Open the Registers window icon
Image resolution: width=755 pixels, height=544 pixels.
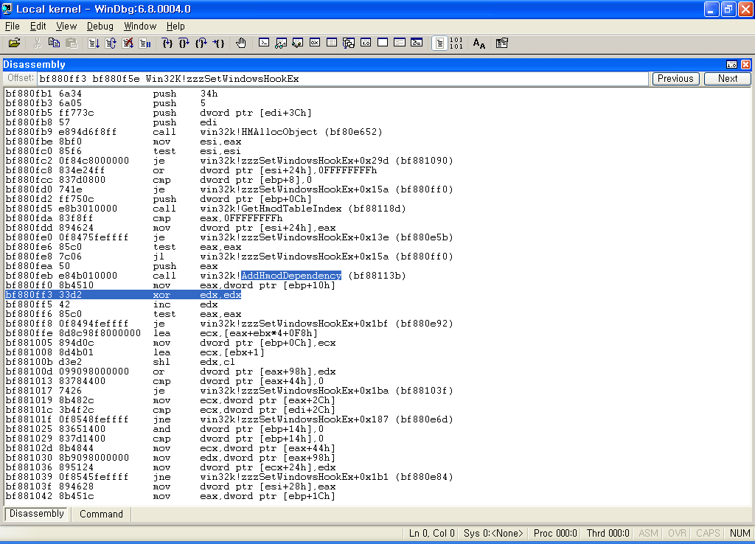[x=314, y=43]
